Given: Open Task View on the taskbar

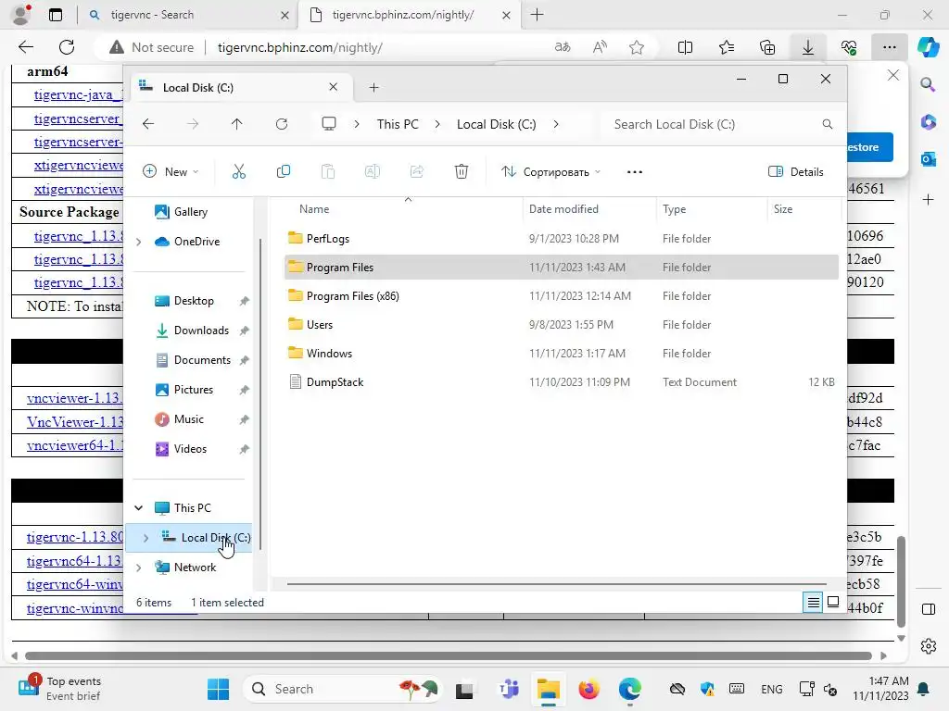Looking at the screenshot, I should pos(464,689).
